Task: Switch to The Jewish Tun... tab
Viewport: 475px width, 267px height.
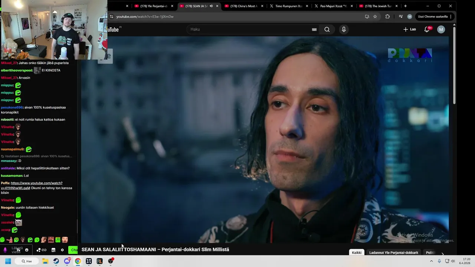Action: [379, 6]
